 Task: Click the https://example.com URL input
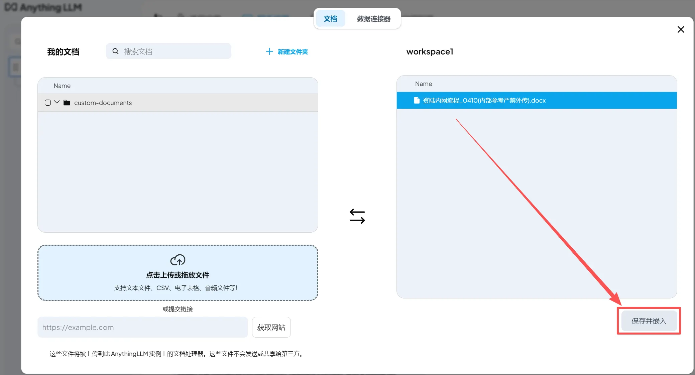click(x=142, y=327)
